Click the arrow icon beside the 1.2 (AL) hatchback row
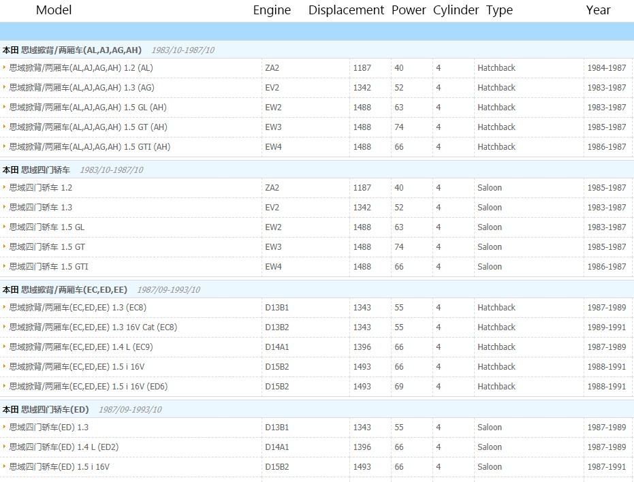 [4, 67]
